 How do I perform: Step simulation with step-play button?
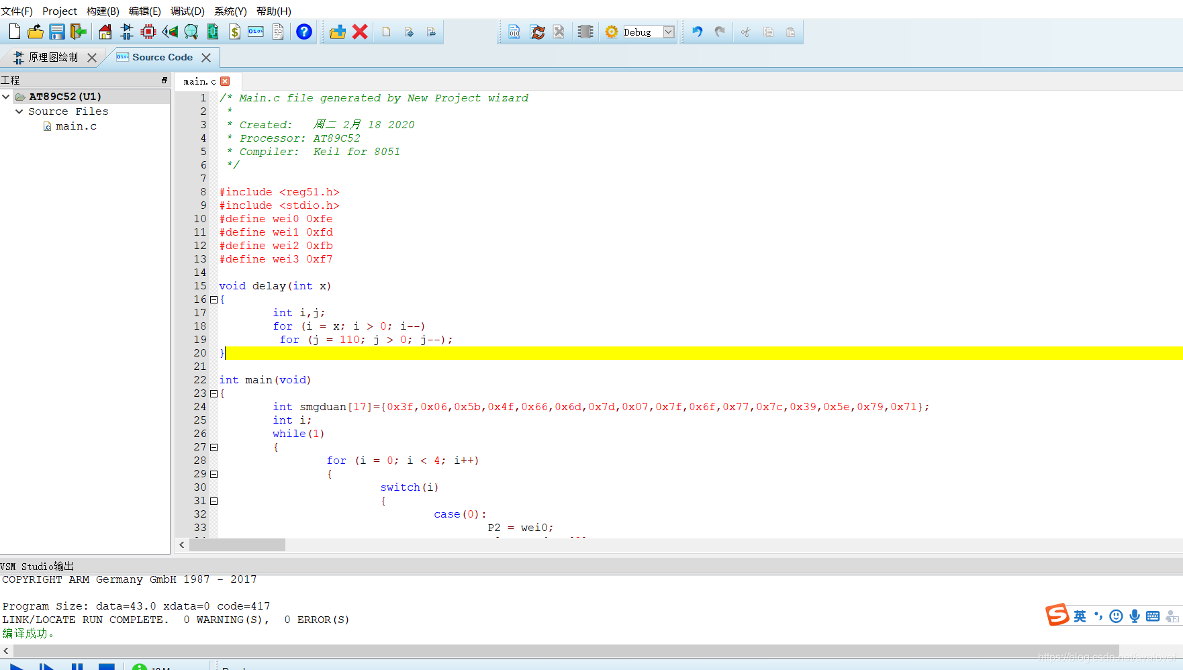46,667
